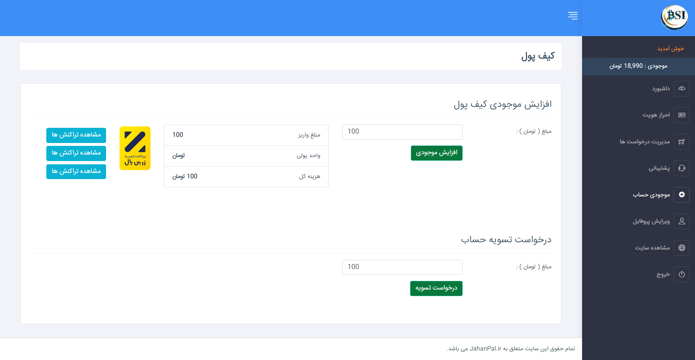This screenshot has height=360, width=695.
Task: Click the هزینه کل row label
Action: 309,177
